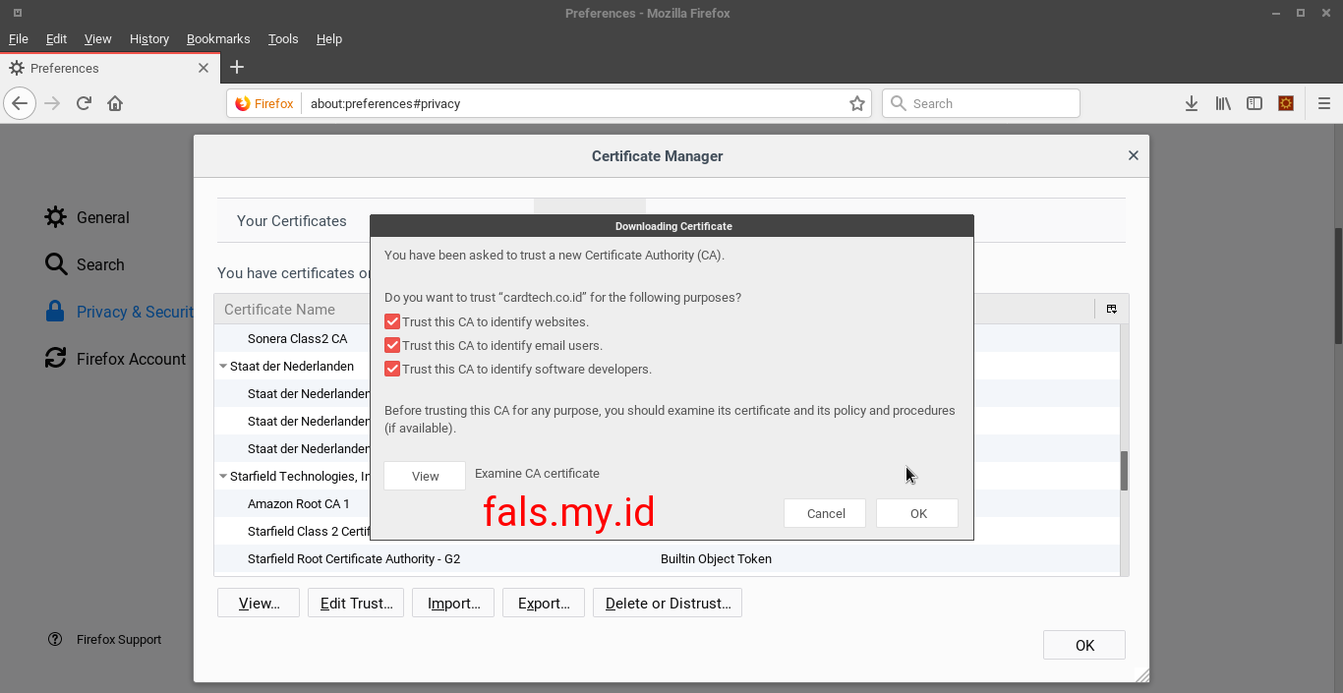1343x693 pixels.
Task: Open the Downloads panel arrow icon
Action: [x=1192, y=103]
